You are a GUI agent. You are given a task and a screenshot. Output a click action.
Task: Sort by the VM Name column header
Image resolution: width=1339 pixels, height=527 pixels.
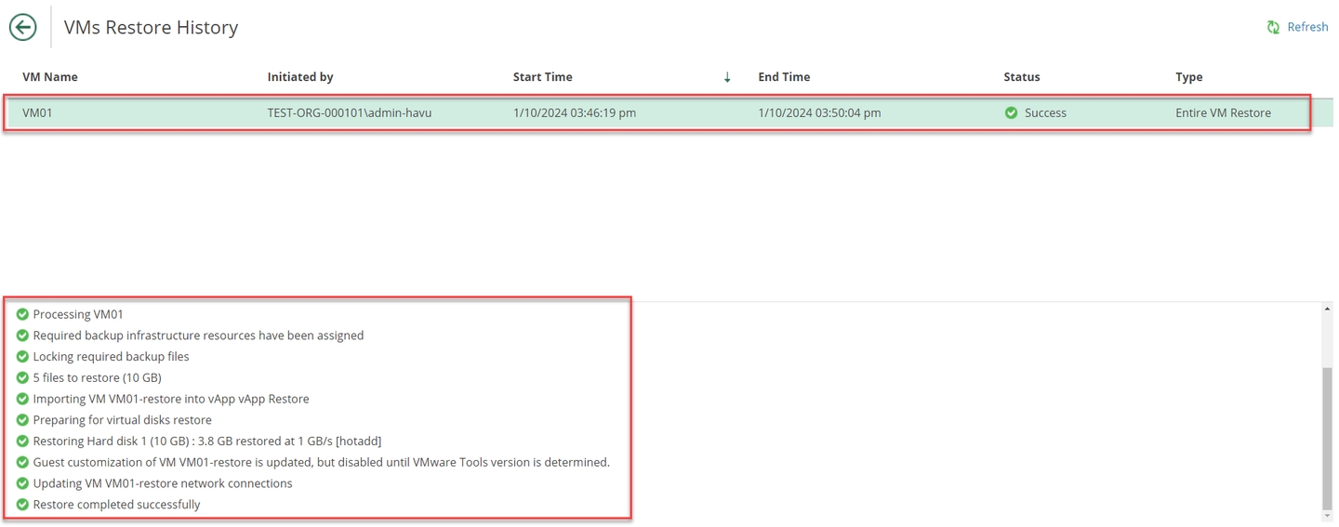[50, 77]
